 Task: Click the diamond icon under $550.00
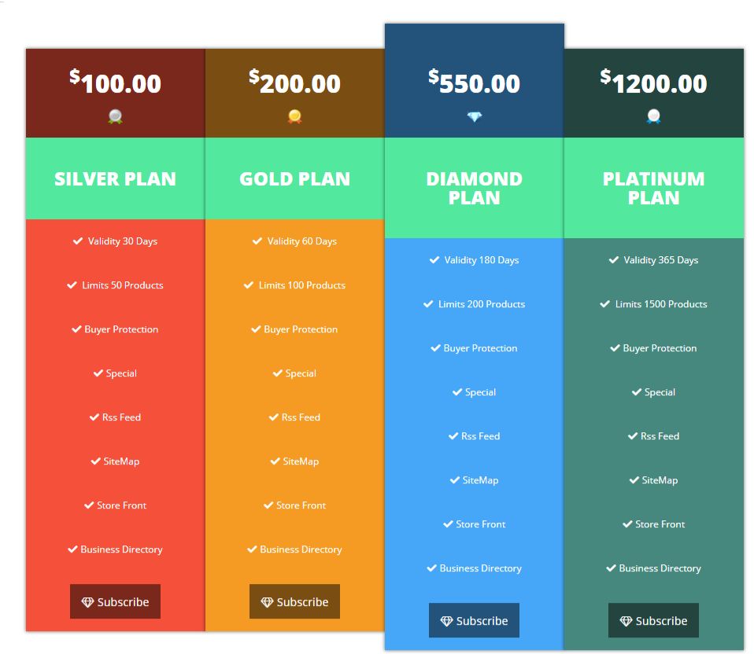coord(474,117)
